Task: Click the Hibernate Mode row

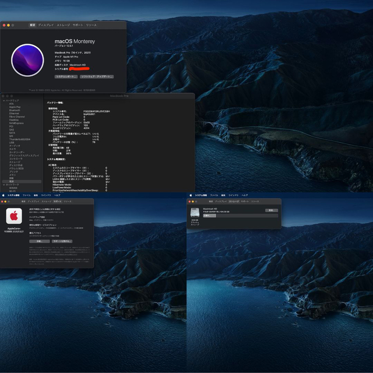Action: [x=80, y=185]
